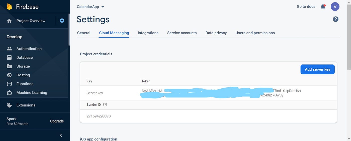
Task: Switch to the General tab
Action: point(84,33)
